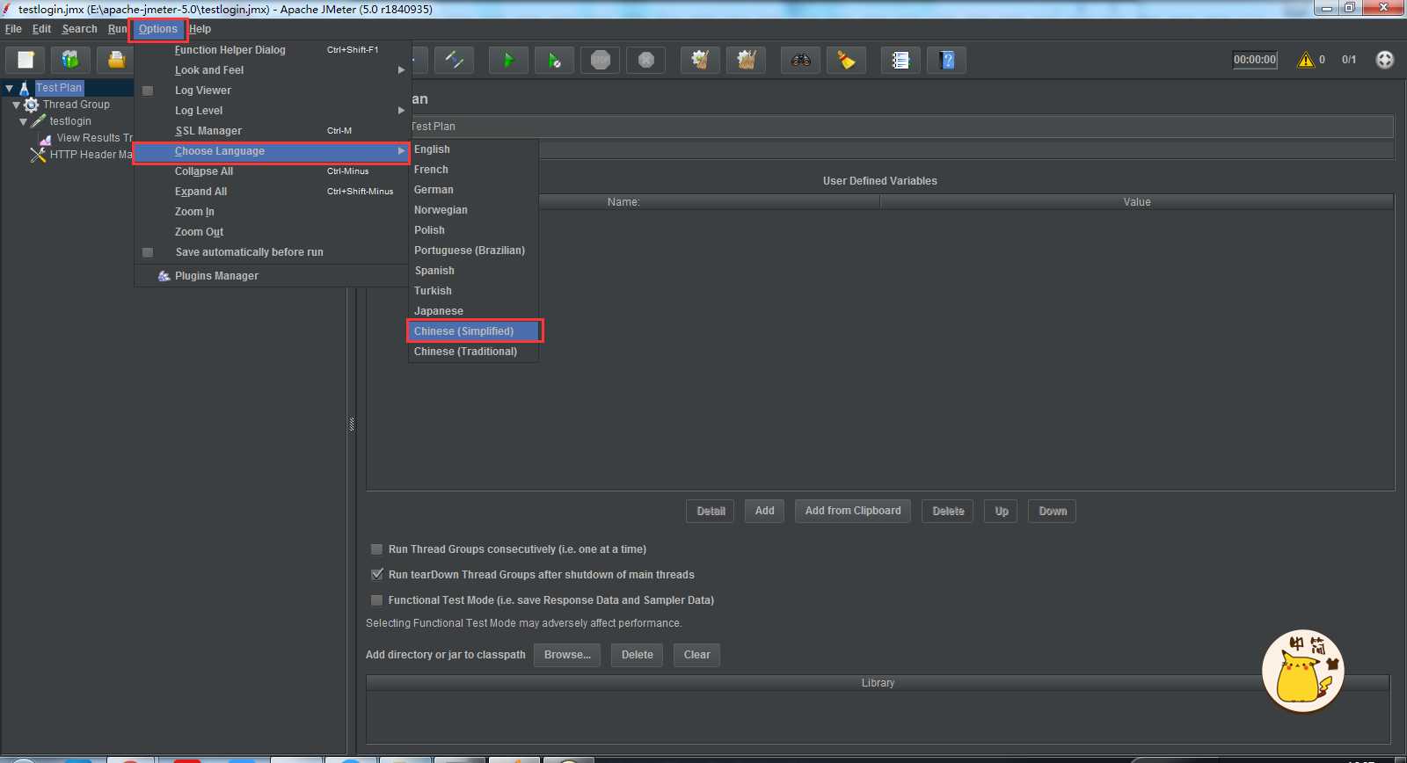Click the New test plan toolbar icon
Viewport: 1407px width, 763px height.
(x=26, y=60)
